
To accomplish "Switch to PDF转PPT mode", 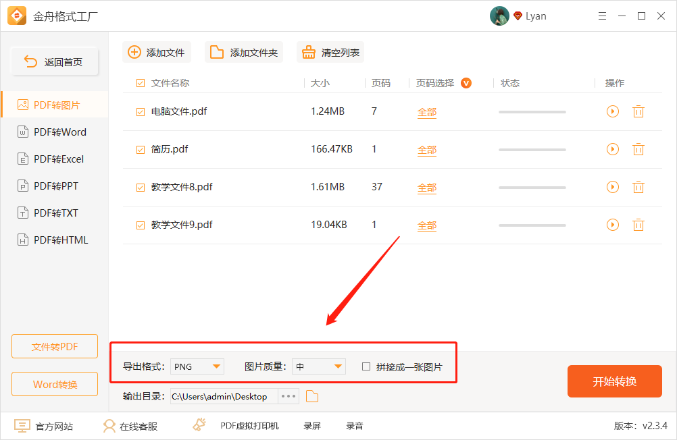I will pyautogui.click(x=55, y=186).
